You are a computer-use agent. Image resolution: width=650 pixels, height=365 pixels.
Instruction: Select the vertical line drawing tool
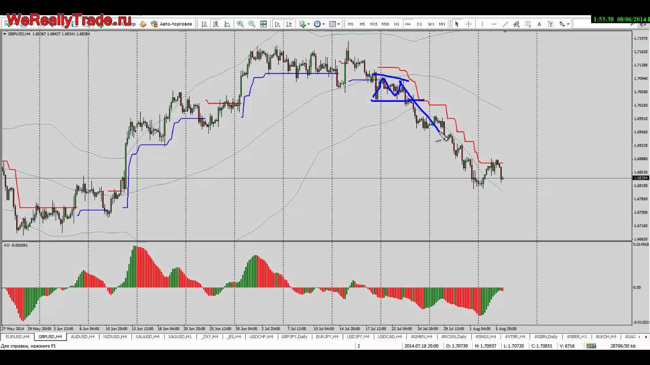pyautogui.click(x=482, y=24)
